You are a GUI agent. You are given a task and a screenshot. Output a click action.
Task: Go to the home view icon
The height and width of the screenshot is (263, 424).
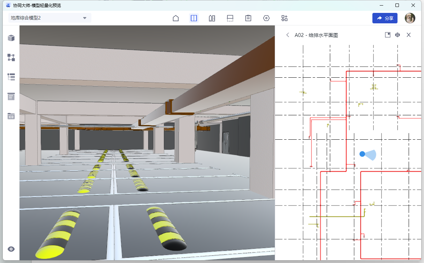[176, 18]
